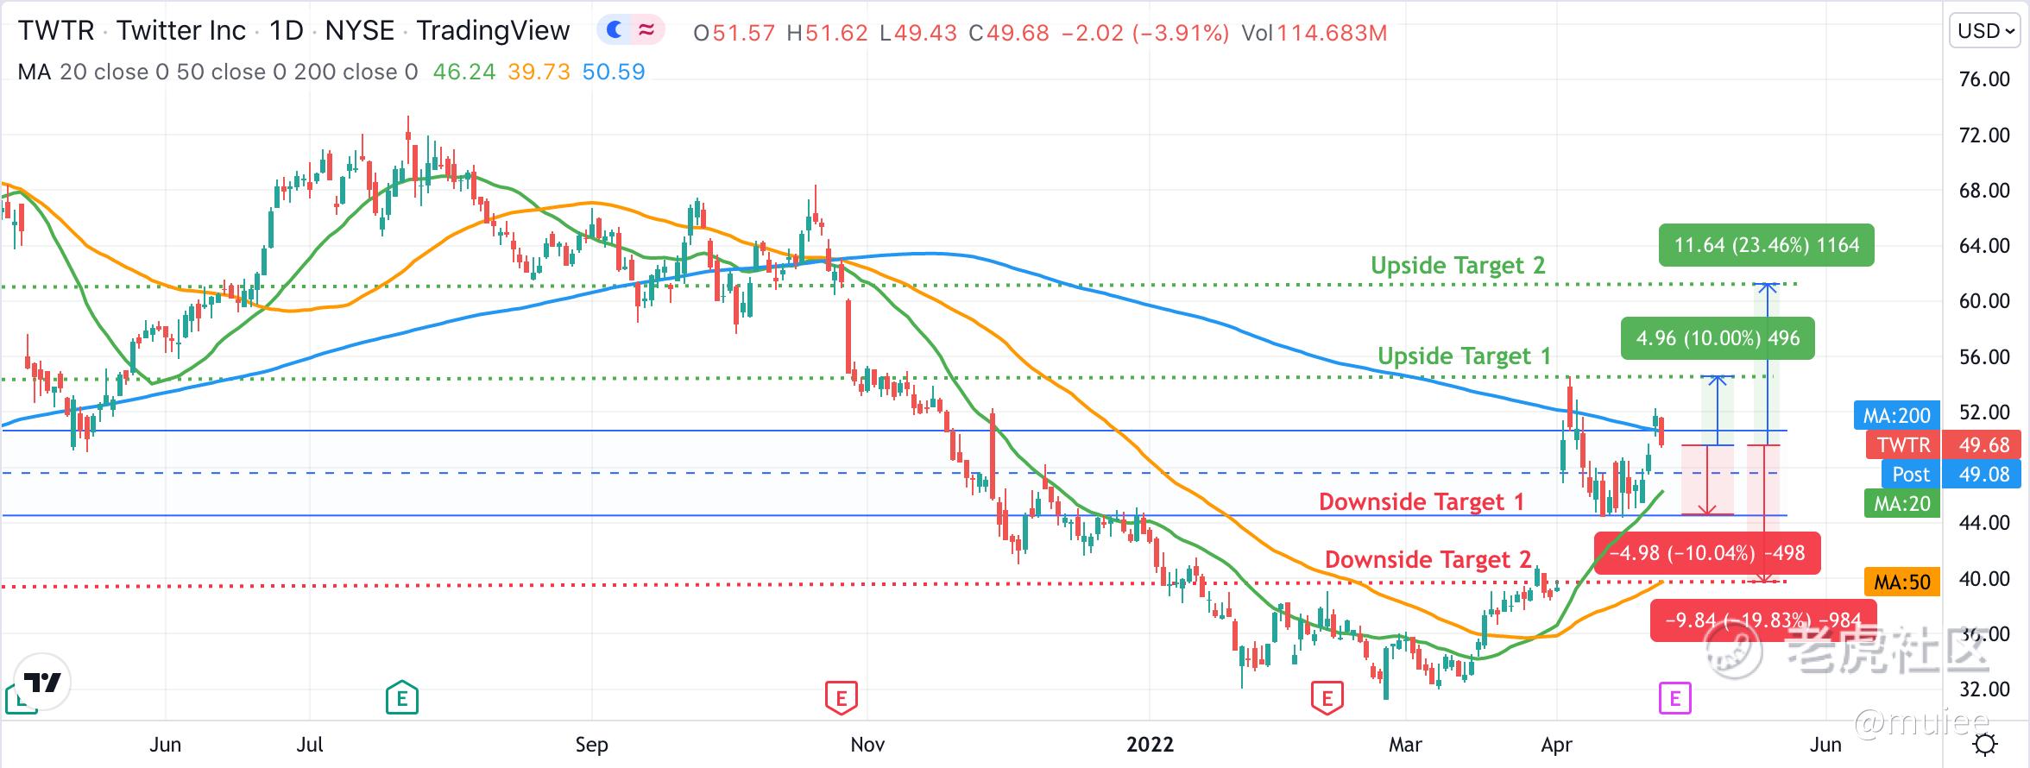
Task: Click the '11.64 (23.46%) 1164' measurement label
Action: click(x=1767, y=245)
